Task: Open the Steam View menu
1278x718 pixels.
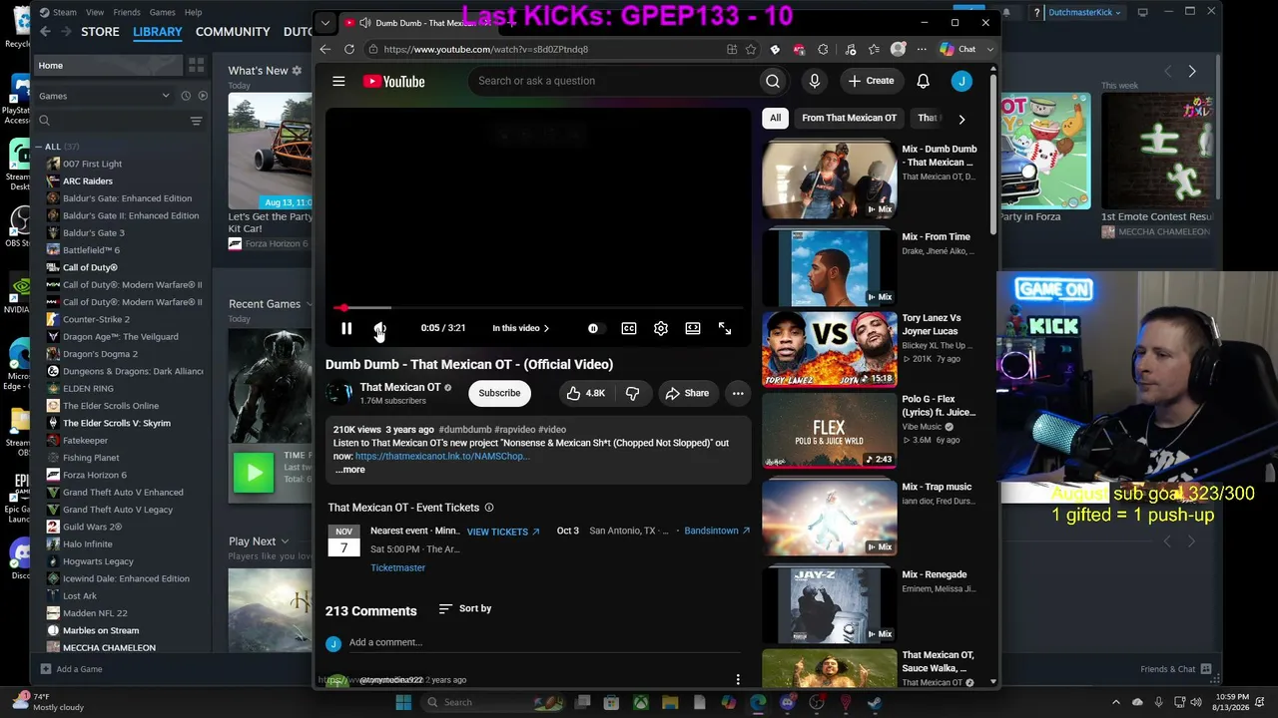Action: pyautogui.click(x=95, y=12)
